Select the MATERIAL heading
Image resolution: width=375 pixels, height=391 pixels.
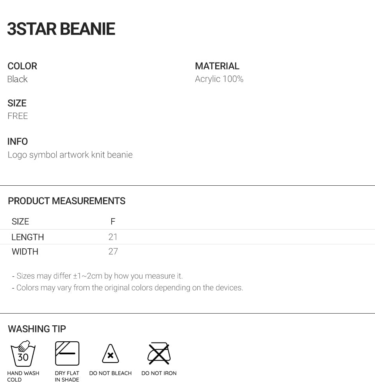[217, 66]
